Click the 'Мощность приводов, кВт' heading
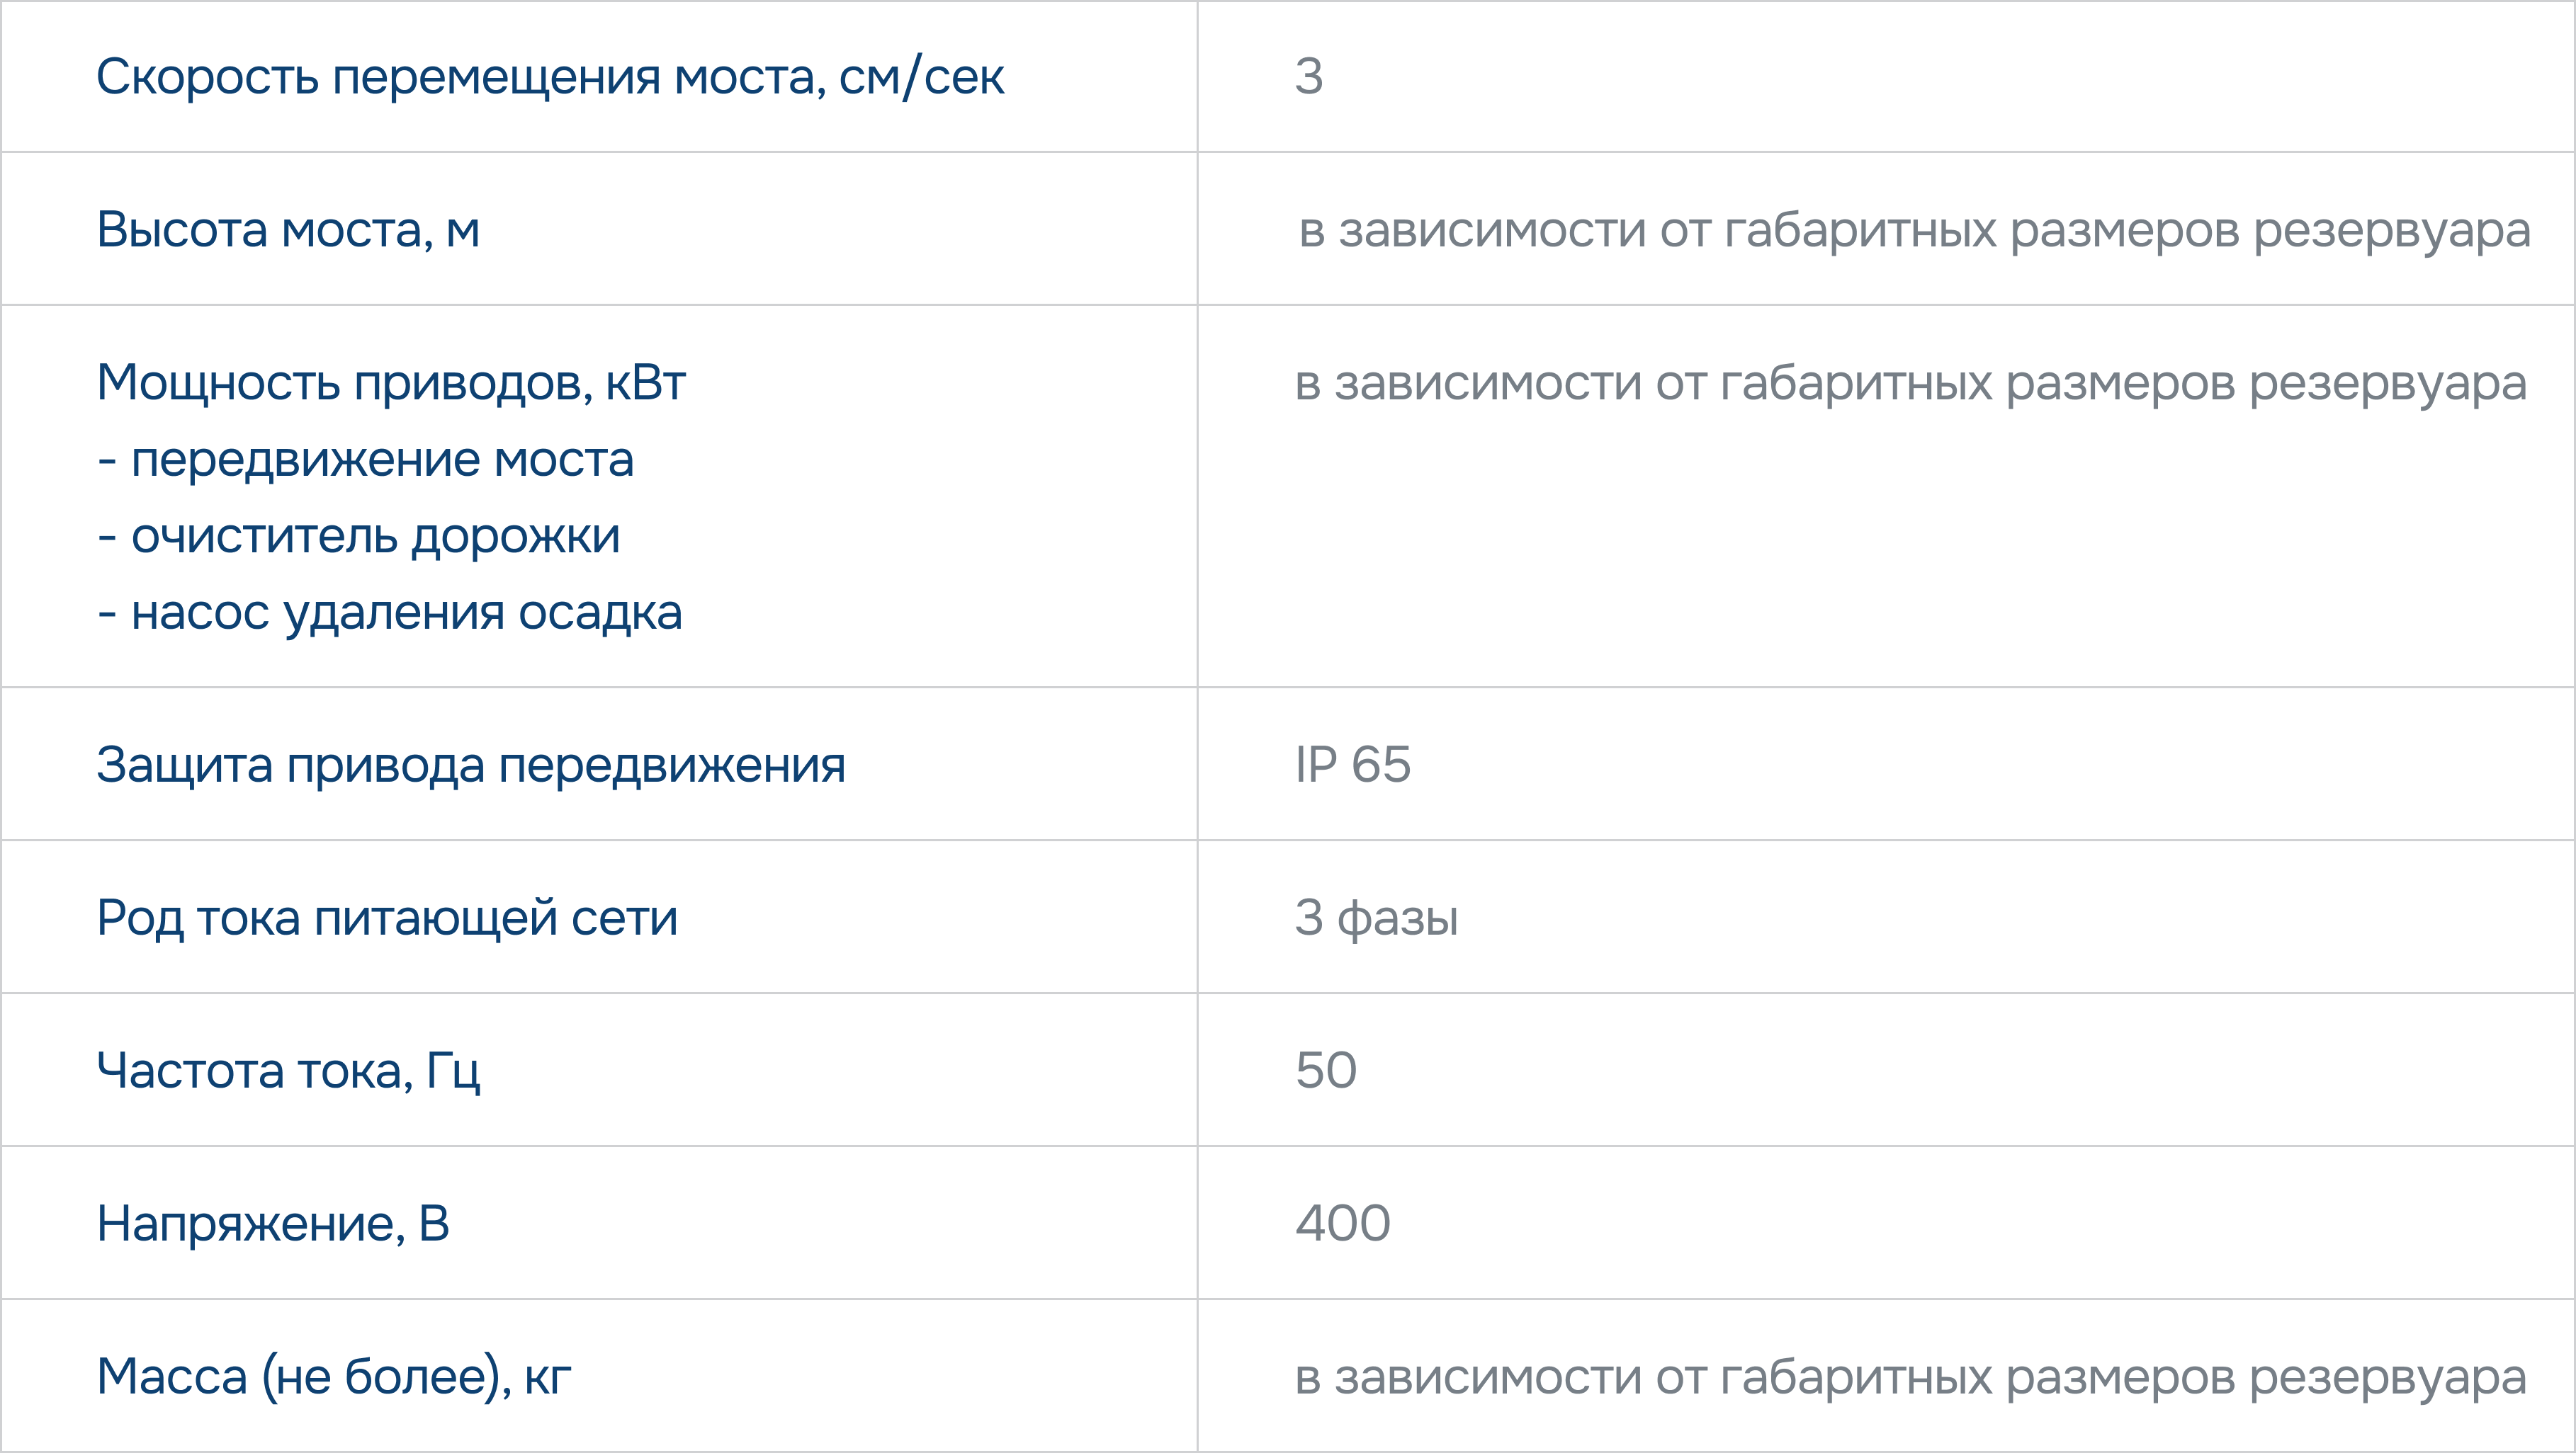Screen dimensions: 2576x1453 pyautogui.click(x=391, y=383)
